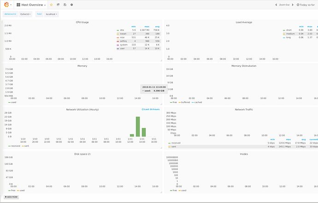Save dashboard using floppy disk icon
This screenshot has width=318, height=203.
(x=65, y=5)
